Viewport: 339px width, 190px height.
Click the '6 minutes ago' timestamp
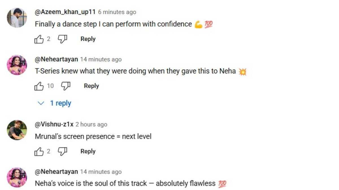[x=117, y=12]
